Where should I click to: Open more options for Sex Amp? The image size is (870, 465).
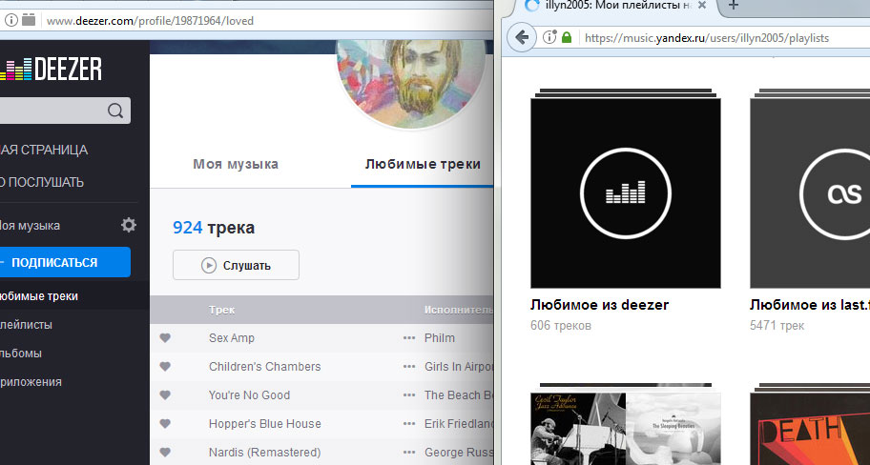tap(409, 338)
